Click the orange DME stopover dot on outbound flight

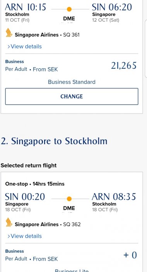point(69,9)
